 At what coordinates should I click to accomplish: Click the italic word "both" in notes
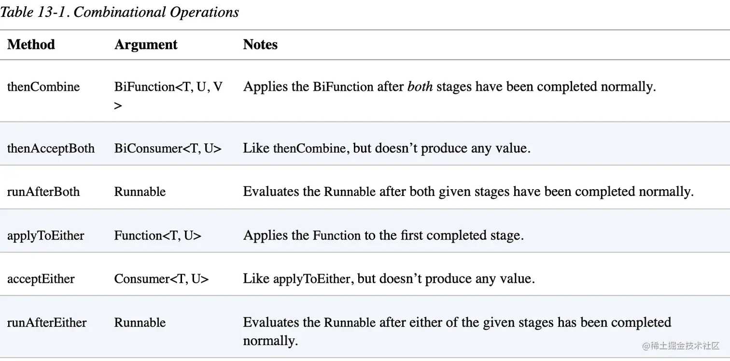pyautogui.click(x=420, y=87)
